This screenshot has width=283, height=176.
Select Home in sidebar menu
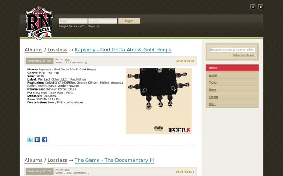tap(232, 68)
